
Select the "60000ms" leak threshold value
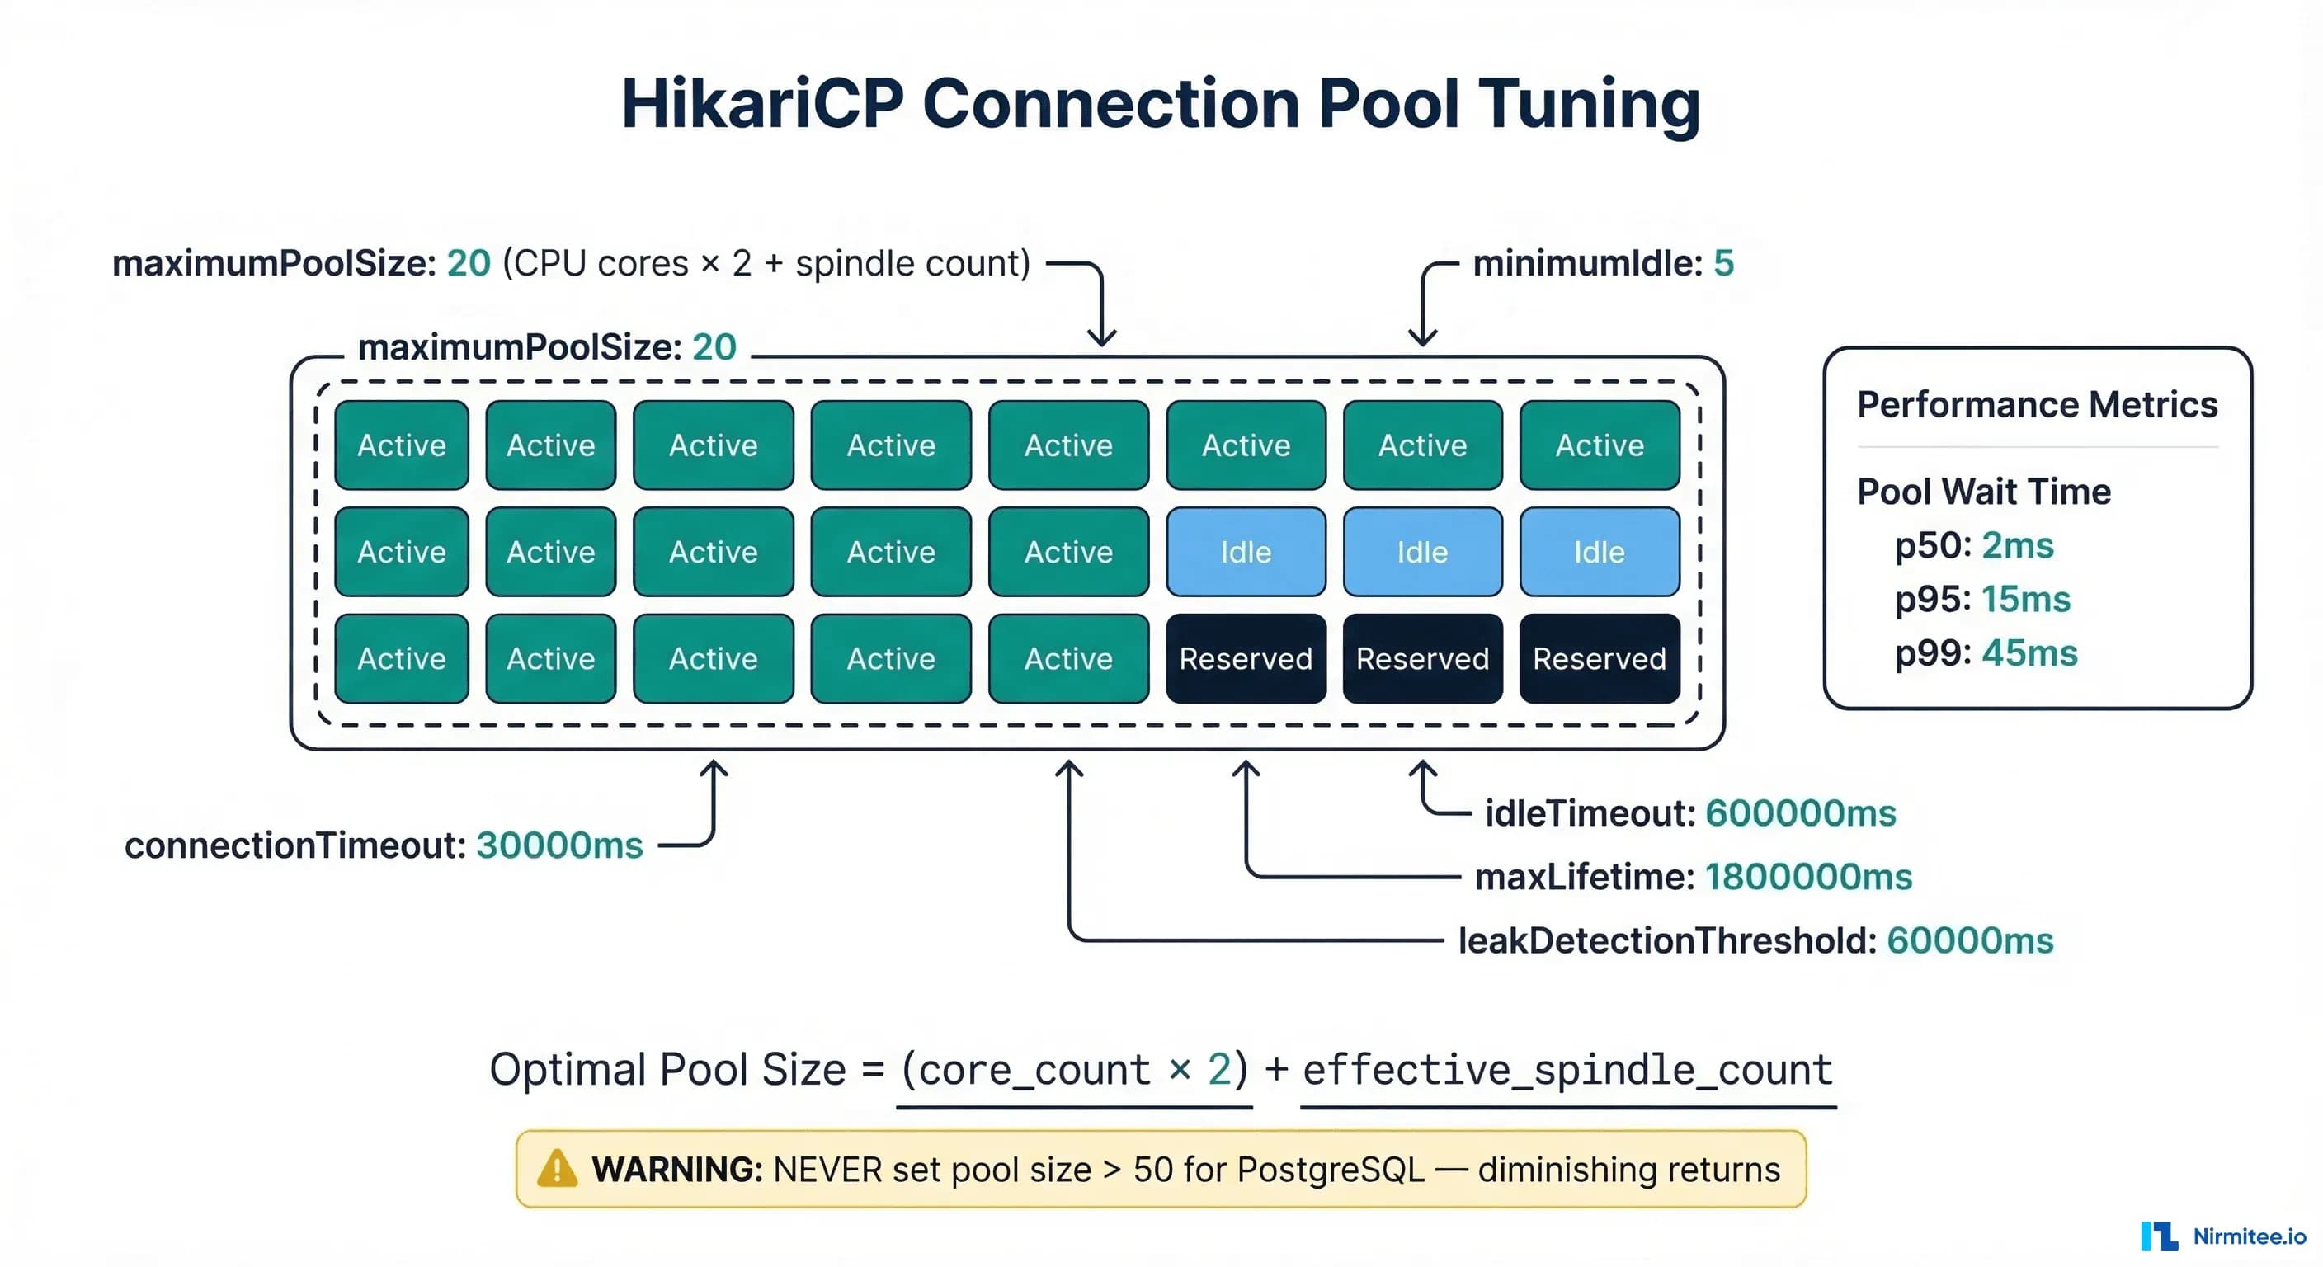click(x=1971, y=940)
